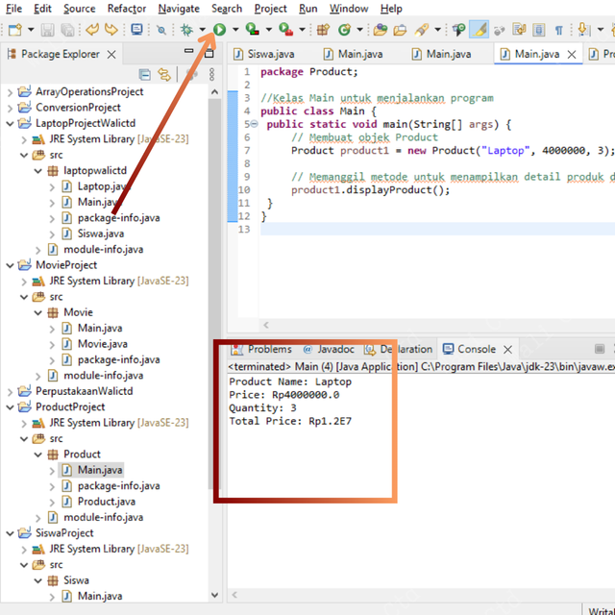Expand the ArrayOperationsProject tree node
Image resolution: width=615 pixels, height=615 pixels.
tap(10, 92)
